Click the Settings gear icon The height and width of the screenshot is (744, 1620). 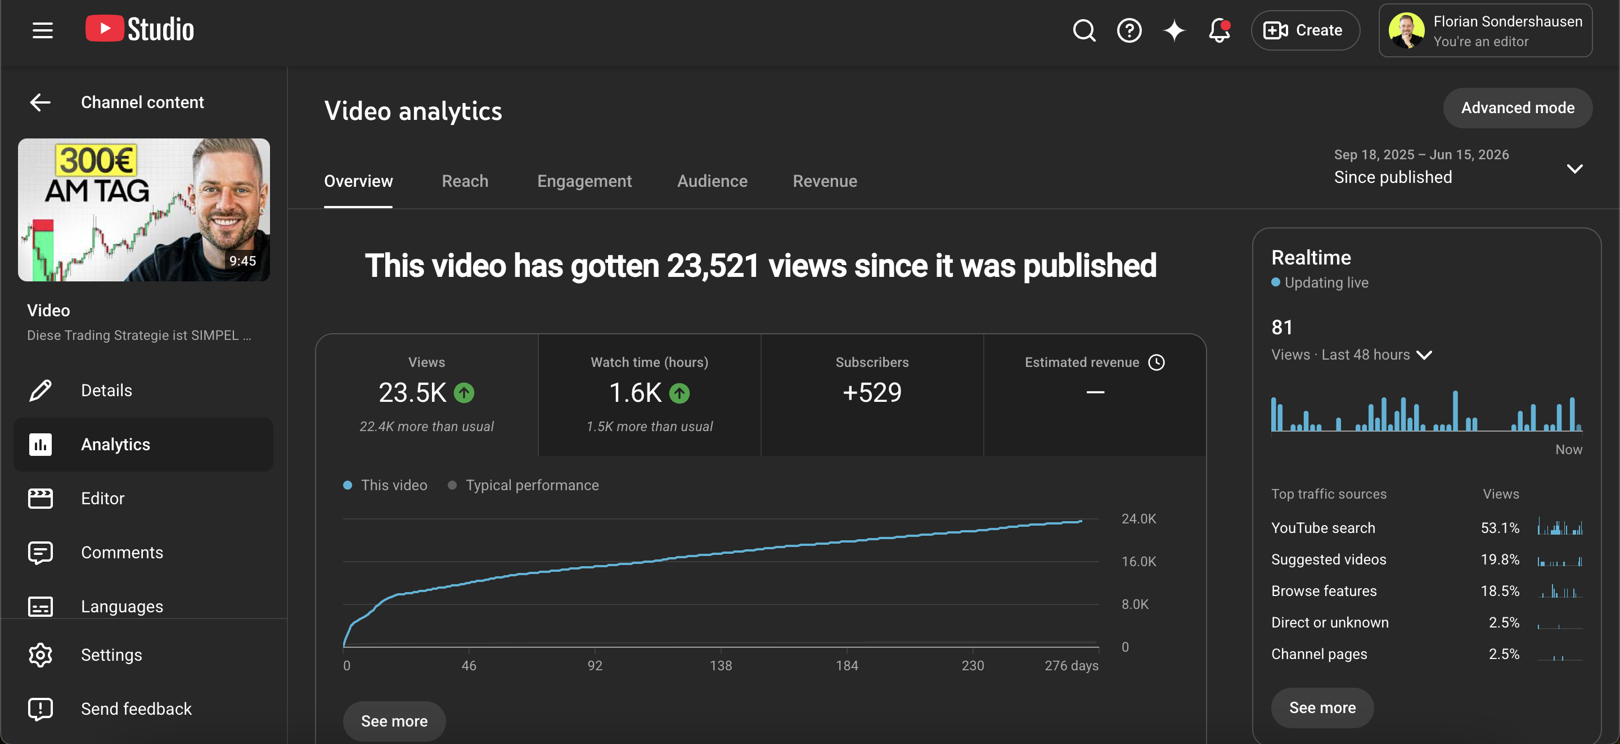click(x=40, y=655)
